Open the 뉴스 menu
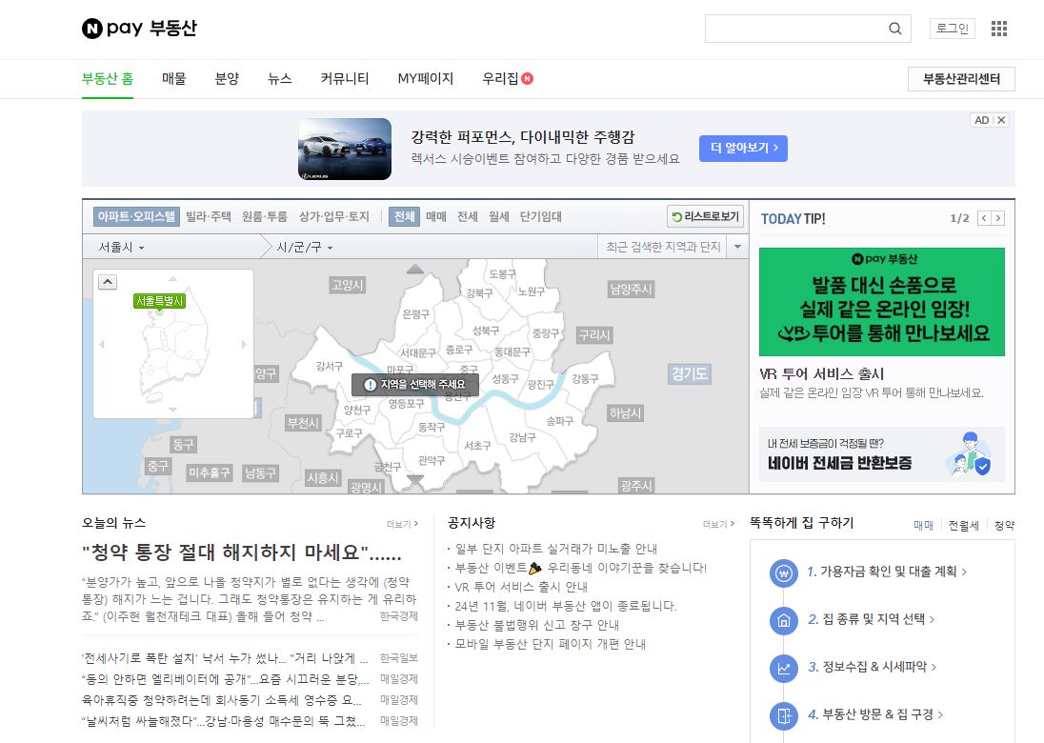The width and height of the screenshot is (1044, 743). tap(280, 78)
